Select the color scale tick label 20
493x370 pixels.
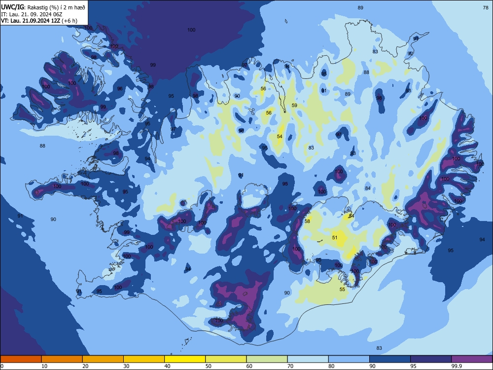coord(85,366)
